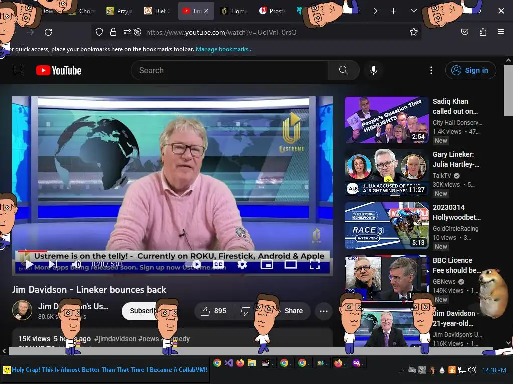Open more actions menu beside Share
Image resolution: width=513 pixels, height=384 pixels.
[x=324, y=311]
